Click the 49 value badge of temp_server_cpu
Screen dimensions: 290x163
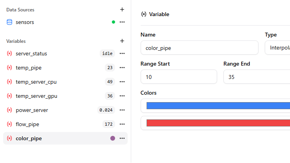(110, 82)
